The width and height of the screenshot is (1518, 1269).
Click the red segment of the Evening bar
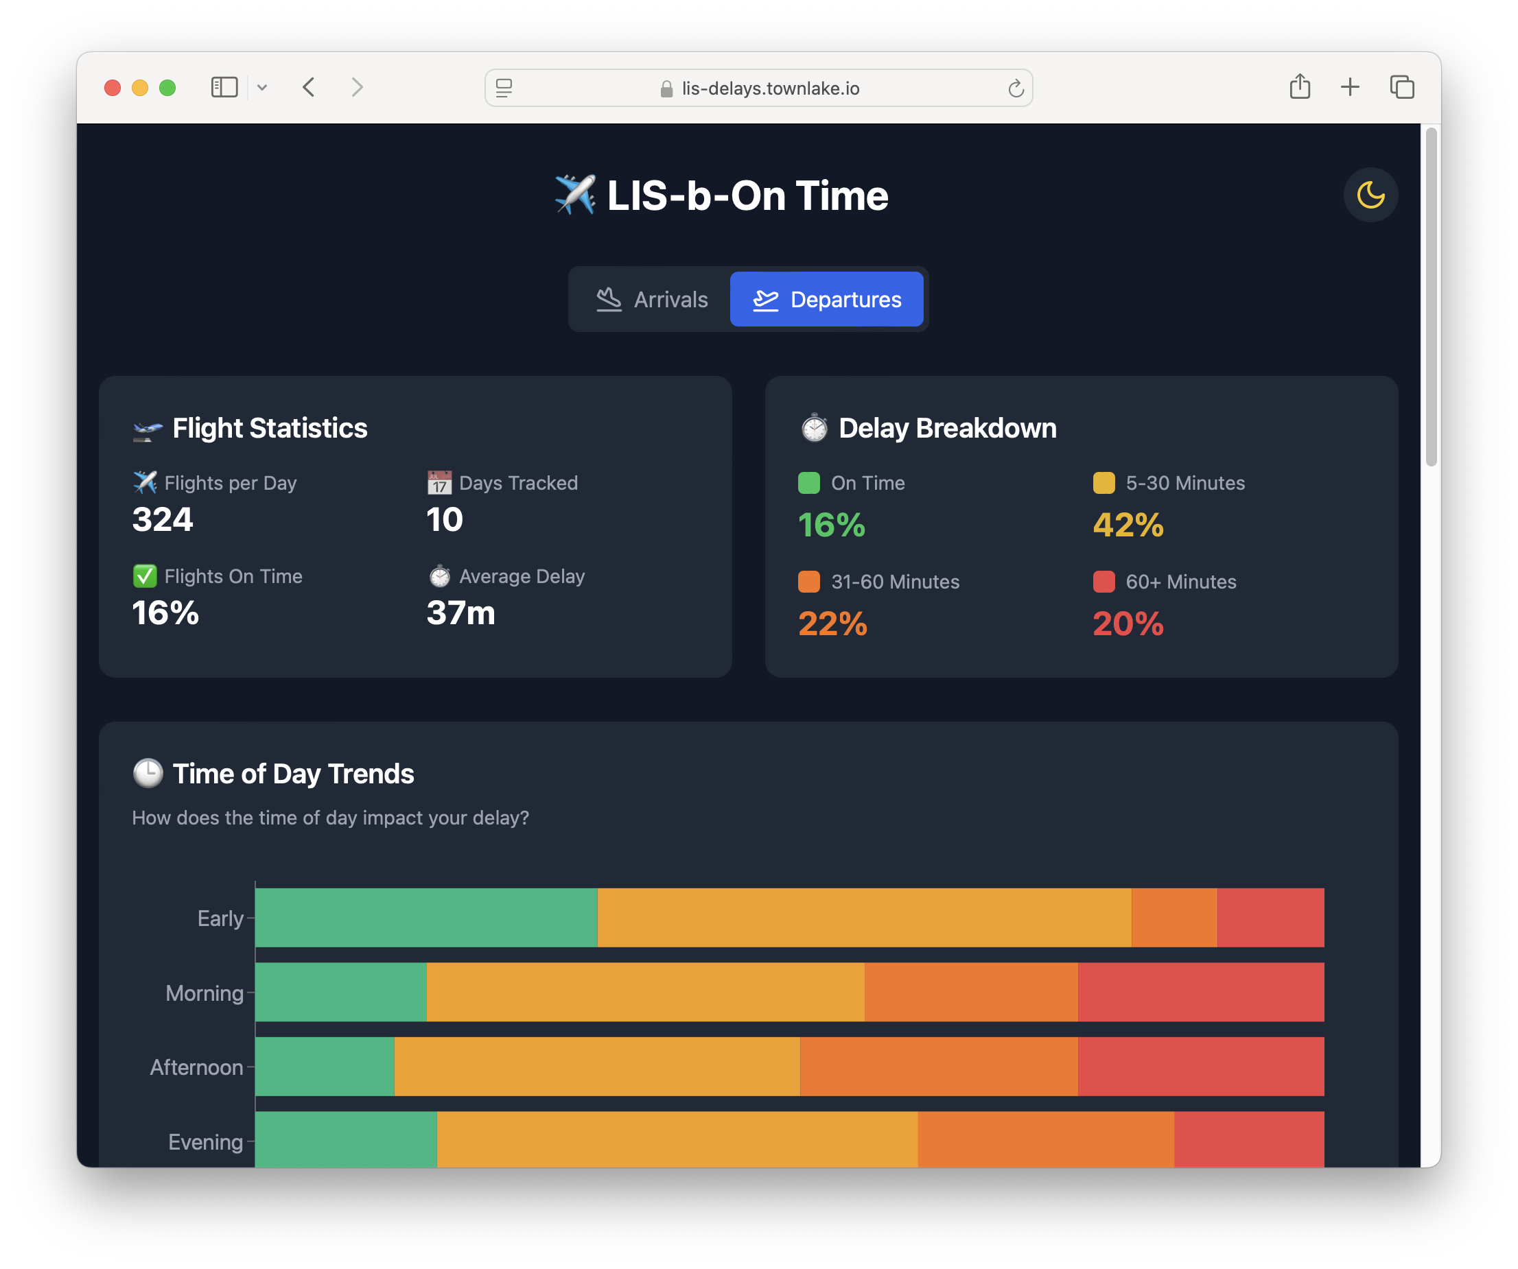tap(1249, 1139)
